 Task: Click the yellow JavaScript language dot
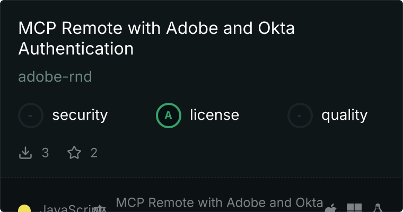pyautogui.click(x=24, y=209)
